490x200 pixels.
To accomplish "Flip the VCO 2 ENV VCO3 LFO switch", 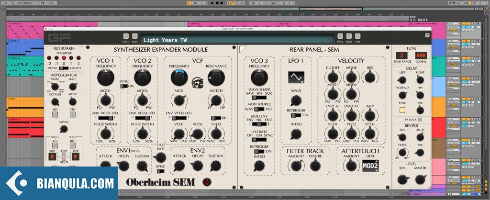I will (x=142, y=118).
